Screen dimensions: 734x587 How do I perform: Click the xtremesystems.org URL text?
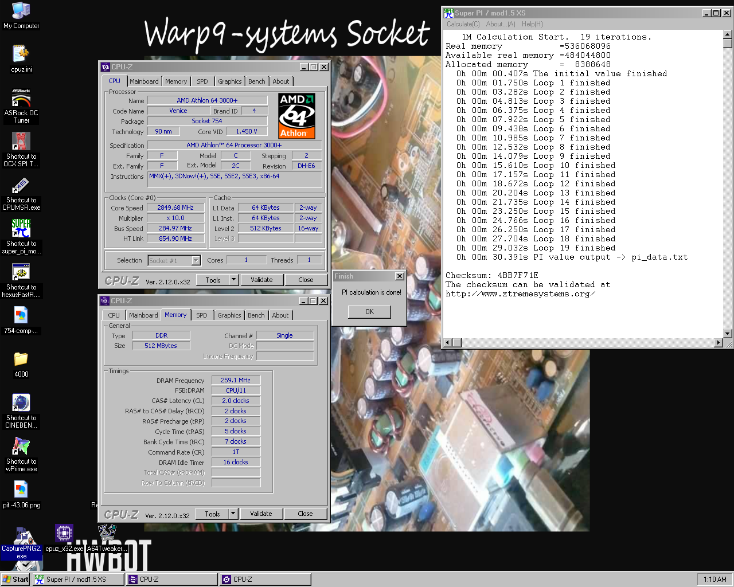point(521,294)
